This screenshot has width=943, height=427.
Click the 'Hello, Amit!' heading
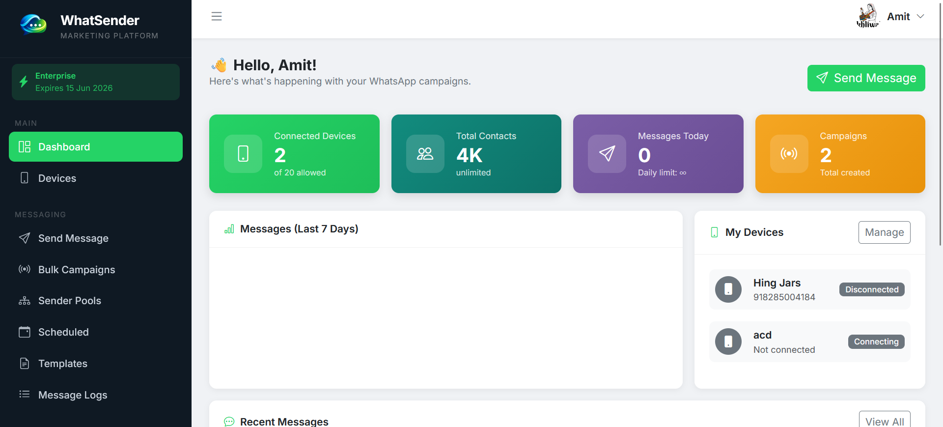[x=275, y=65]
